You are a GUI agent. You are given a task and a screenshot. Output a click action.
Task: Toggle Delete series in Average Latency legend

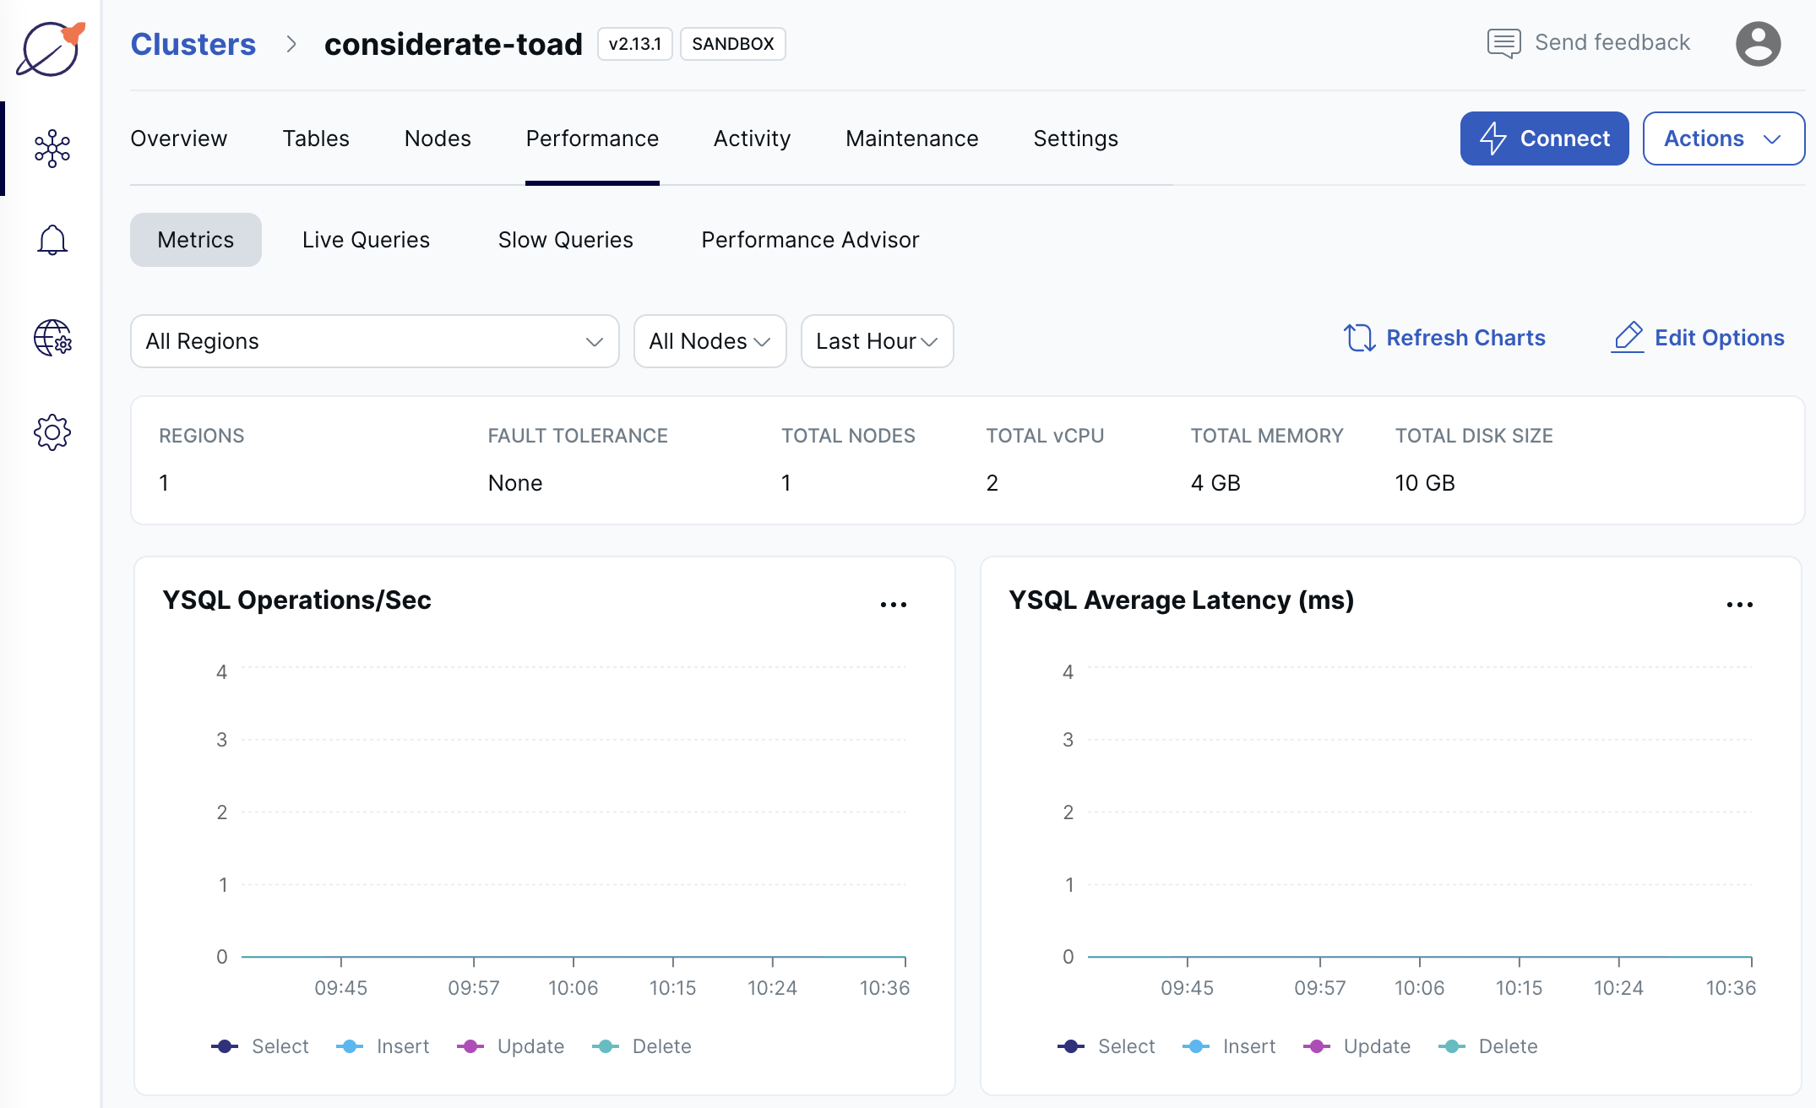1488,1046
